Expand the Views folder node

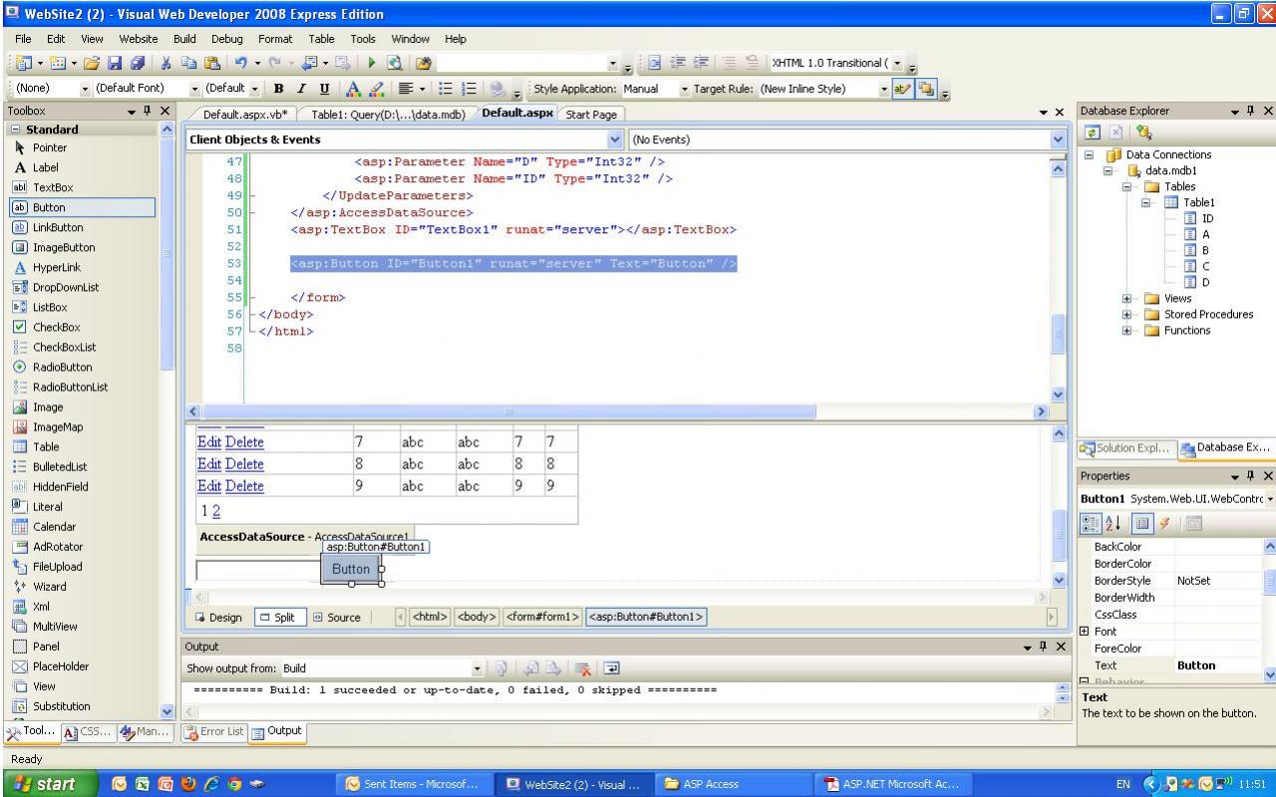[x=1127, y=298]
